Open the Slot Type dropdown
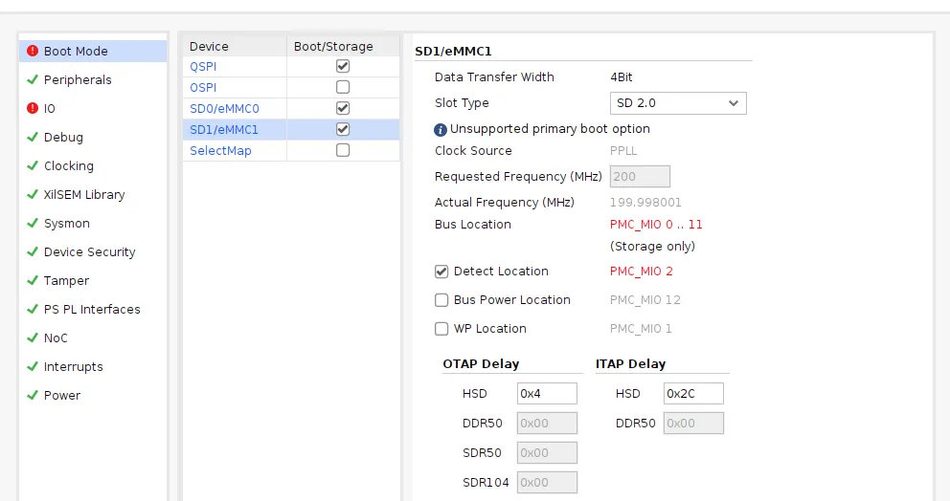Screen dimensions: 950x501 pos(678,103)
